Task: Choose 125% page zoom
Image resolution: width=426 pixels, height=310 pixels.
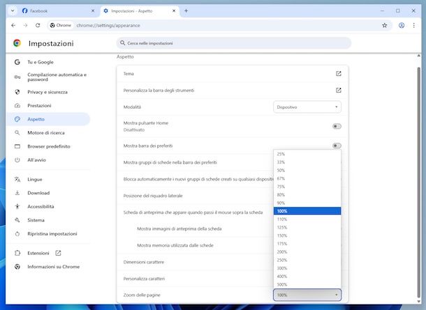Action: [x=307, y=227]
